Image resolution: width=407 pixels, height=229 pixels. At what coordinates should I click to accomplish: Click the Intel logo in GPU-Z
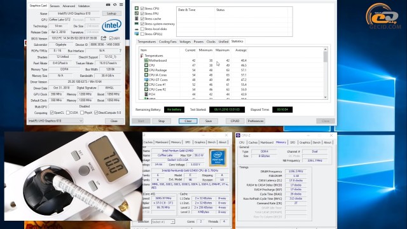tap(112, 25)
